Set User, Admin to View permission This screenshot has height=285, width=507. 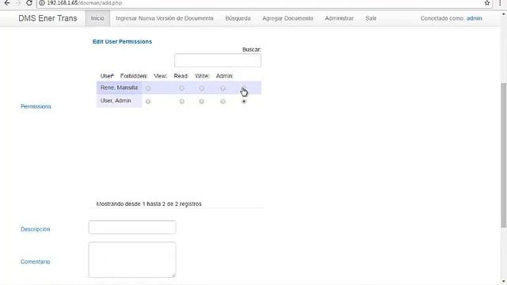click(181, 101)
